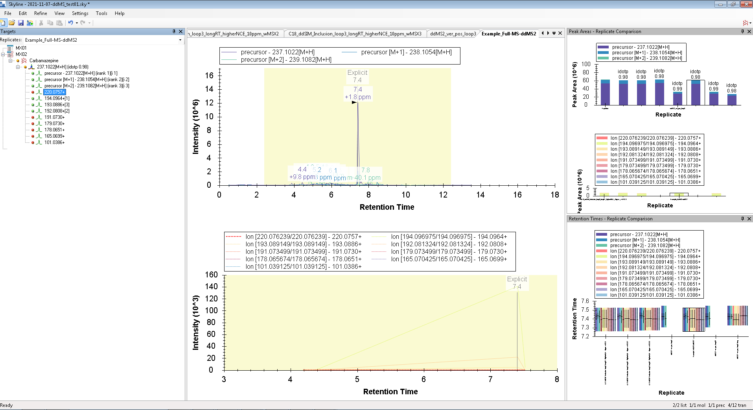Select the 194.0964+[1] transition in the tree
Image resolution: width=753 pixels, height=410 pixels.
(x=57, y=98)
